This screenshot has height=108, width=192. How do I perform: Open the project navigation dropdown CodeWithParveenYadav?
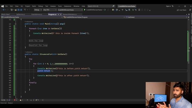(32, 17)
